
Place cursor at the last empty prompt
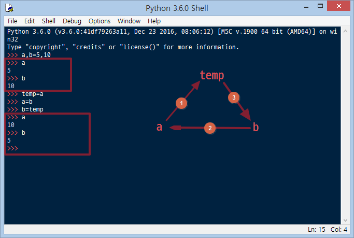tap(20, 148)
